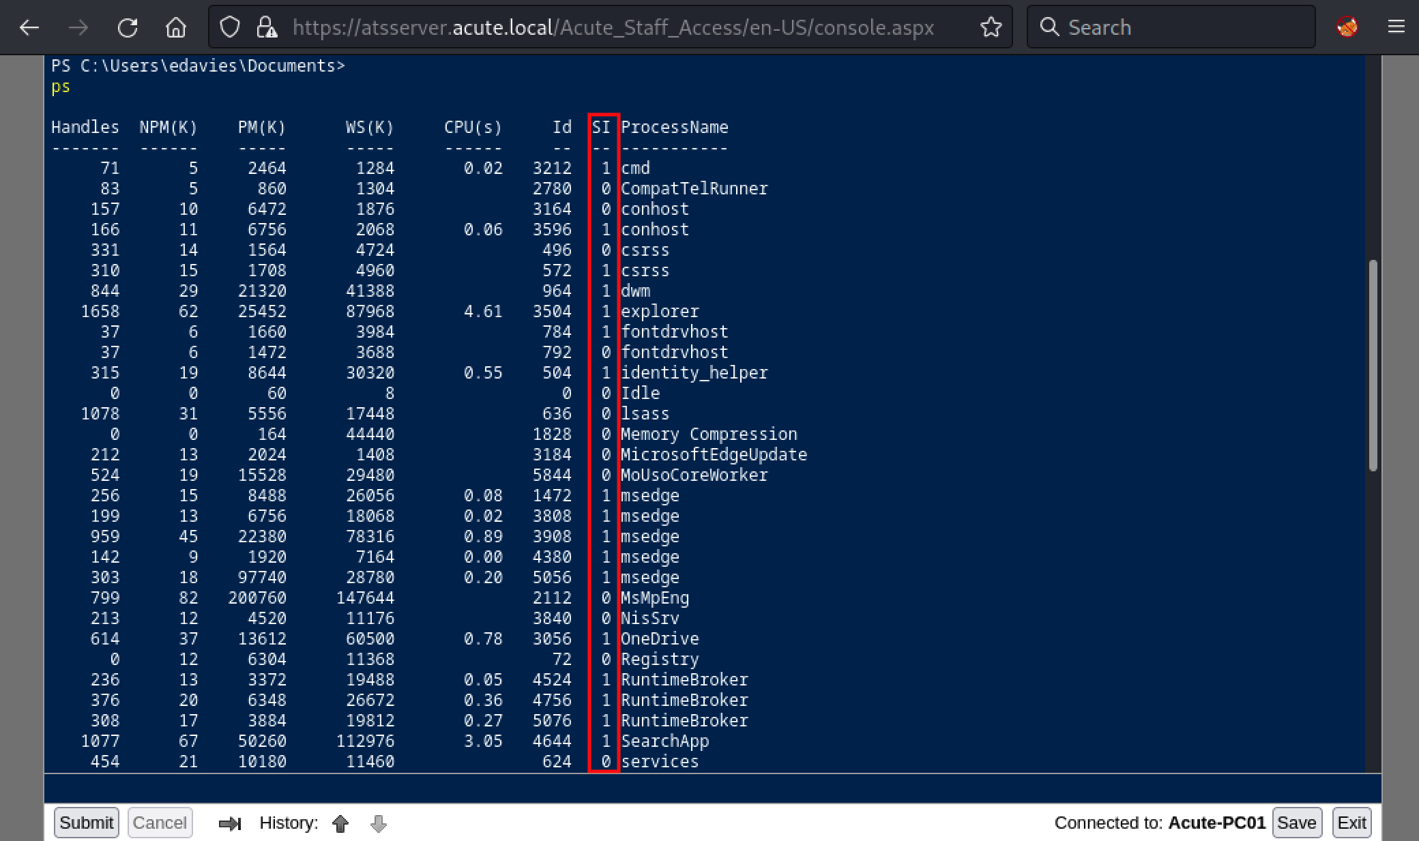Open the tracking protection shield icon
Viewport: 1419px width, 841px height.
(x=230, y=27)
